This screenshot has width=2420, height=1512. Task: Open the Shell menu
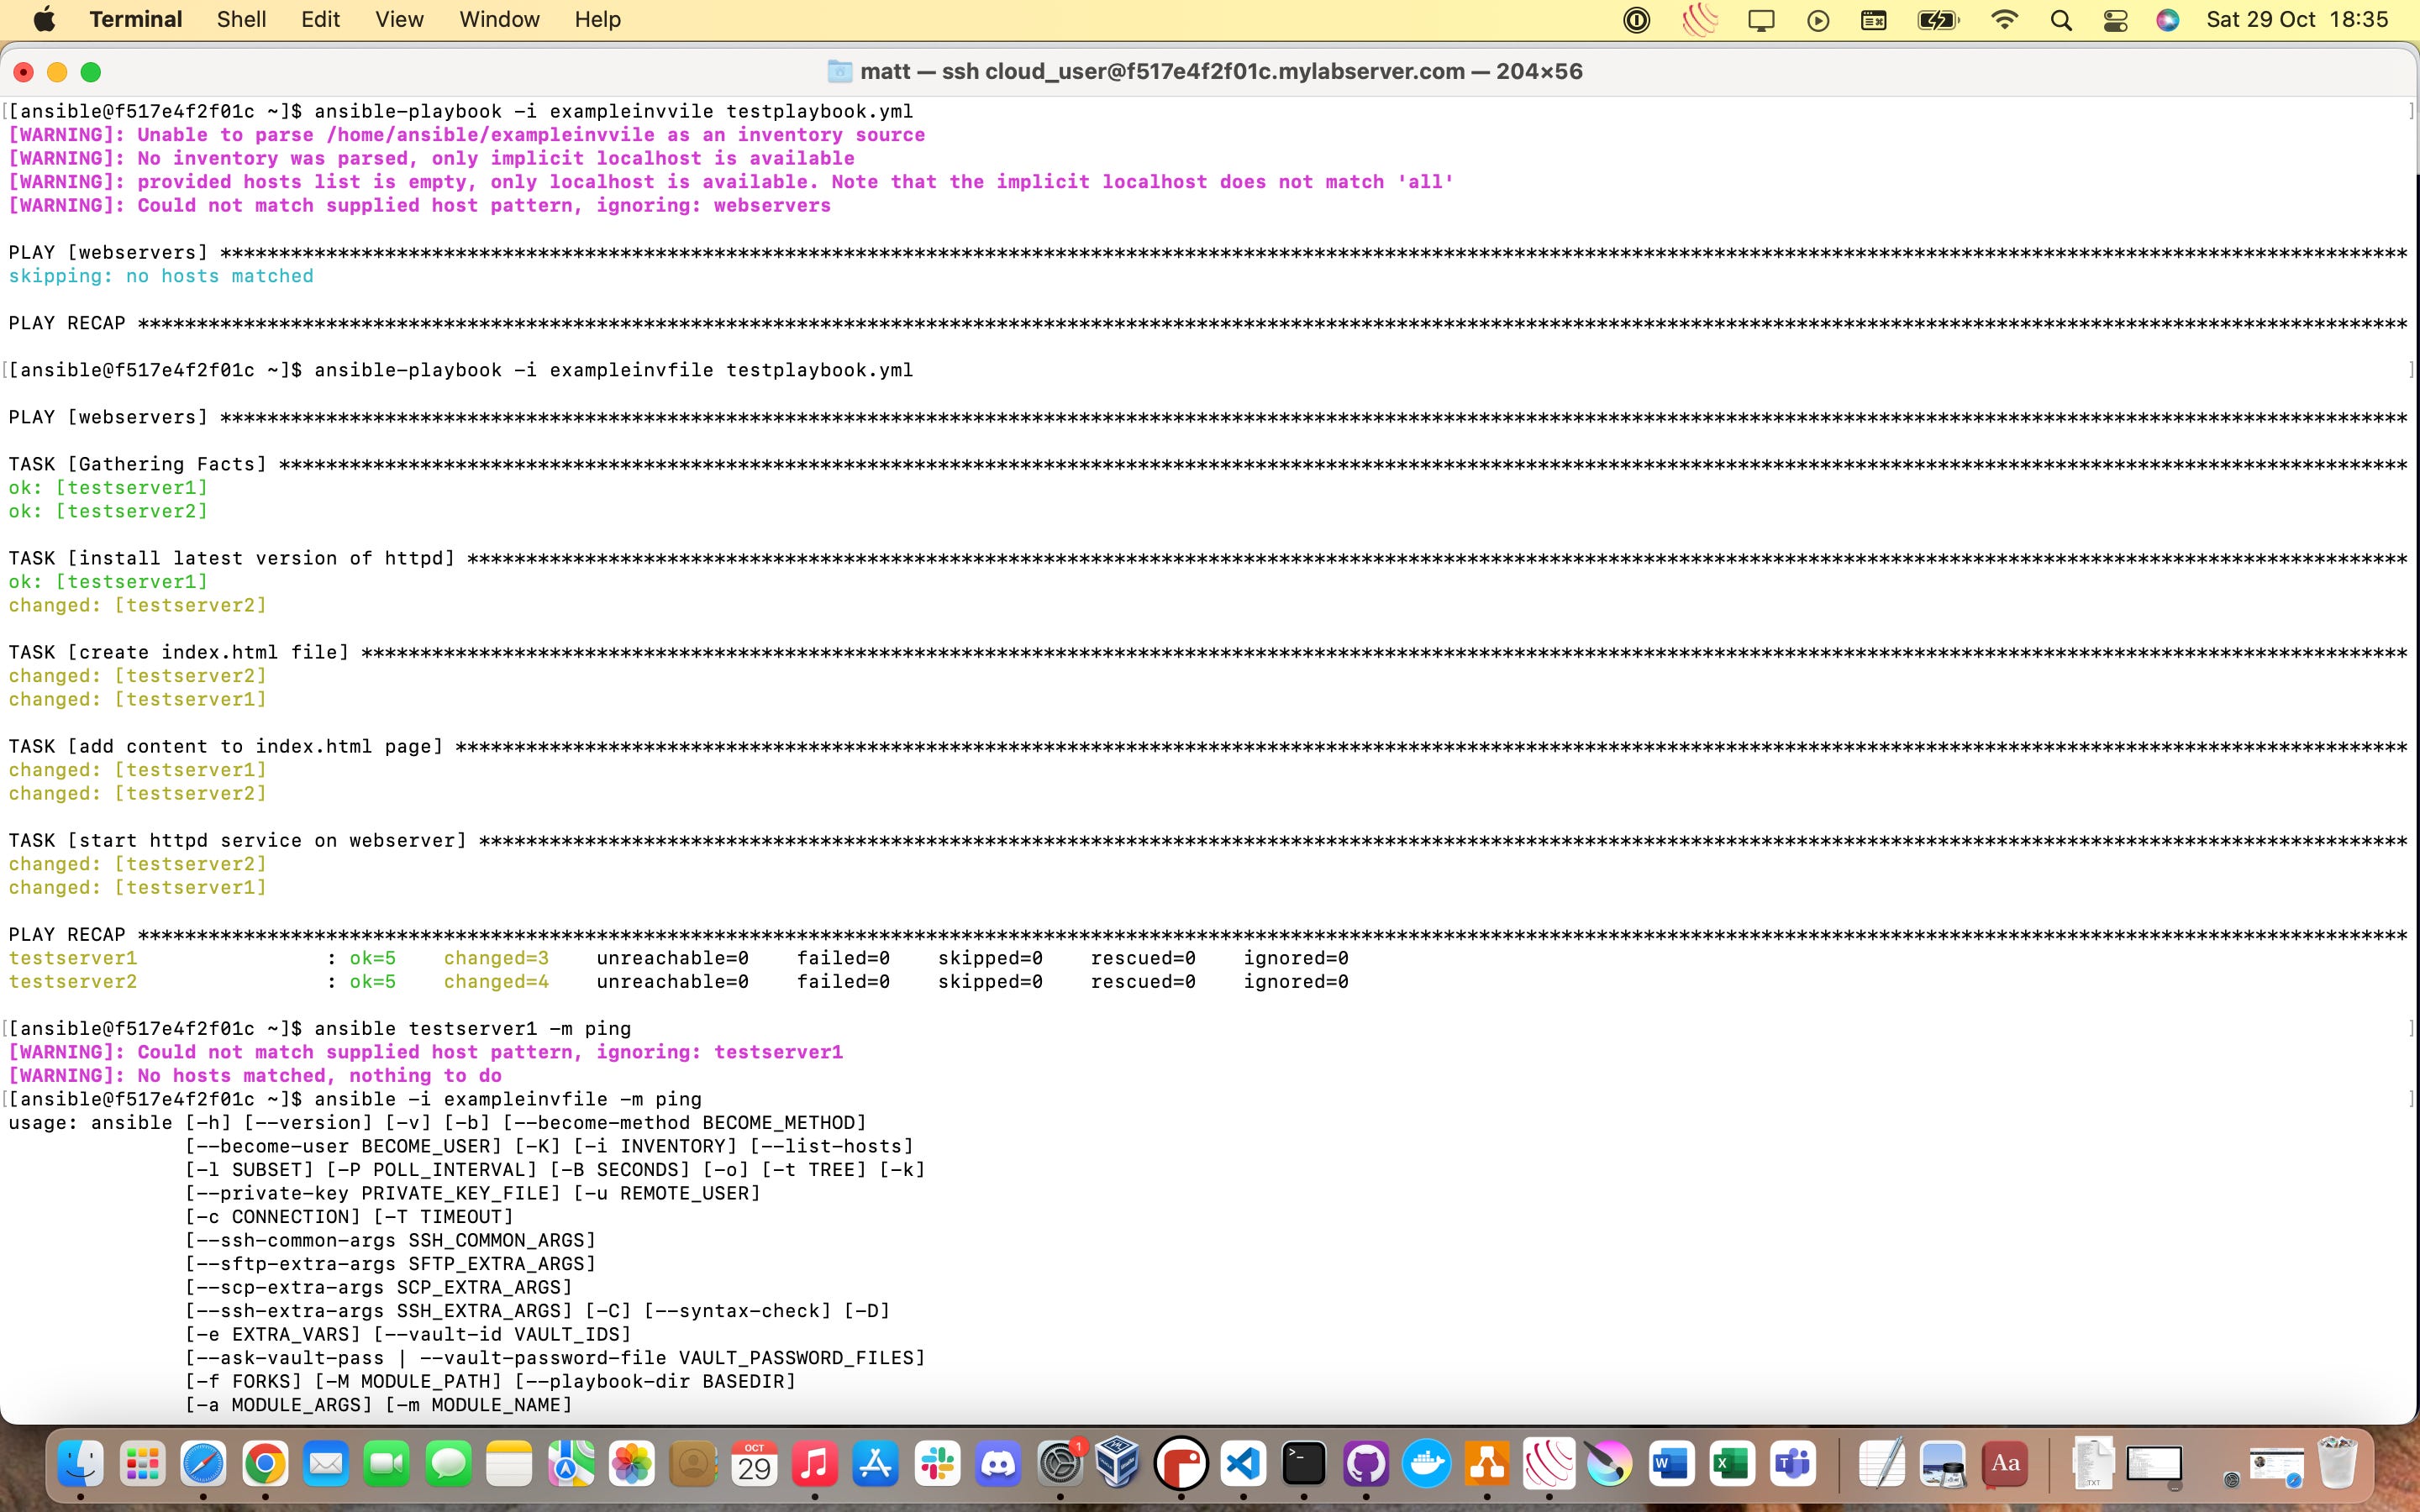(x=241, y=19)
